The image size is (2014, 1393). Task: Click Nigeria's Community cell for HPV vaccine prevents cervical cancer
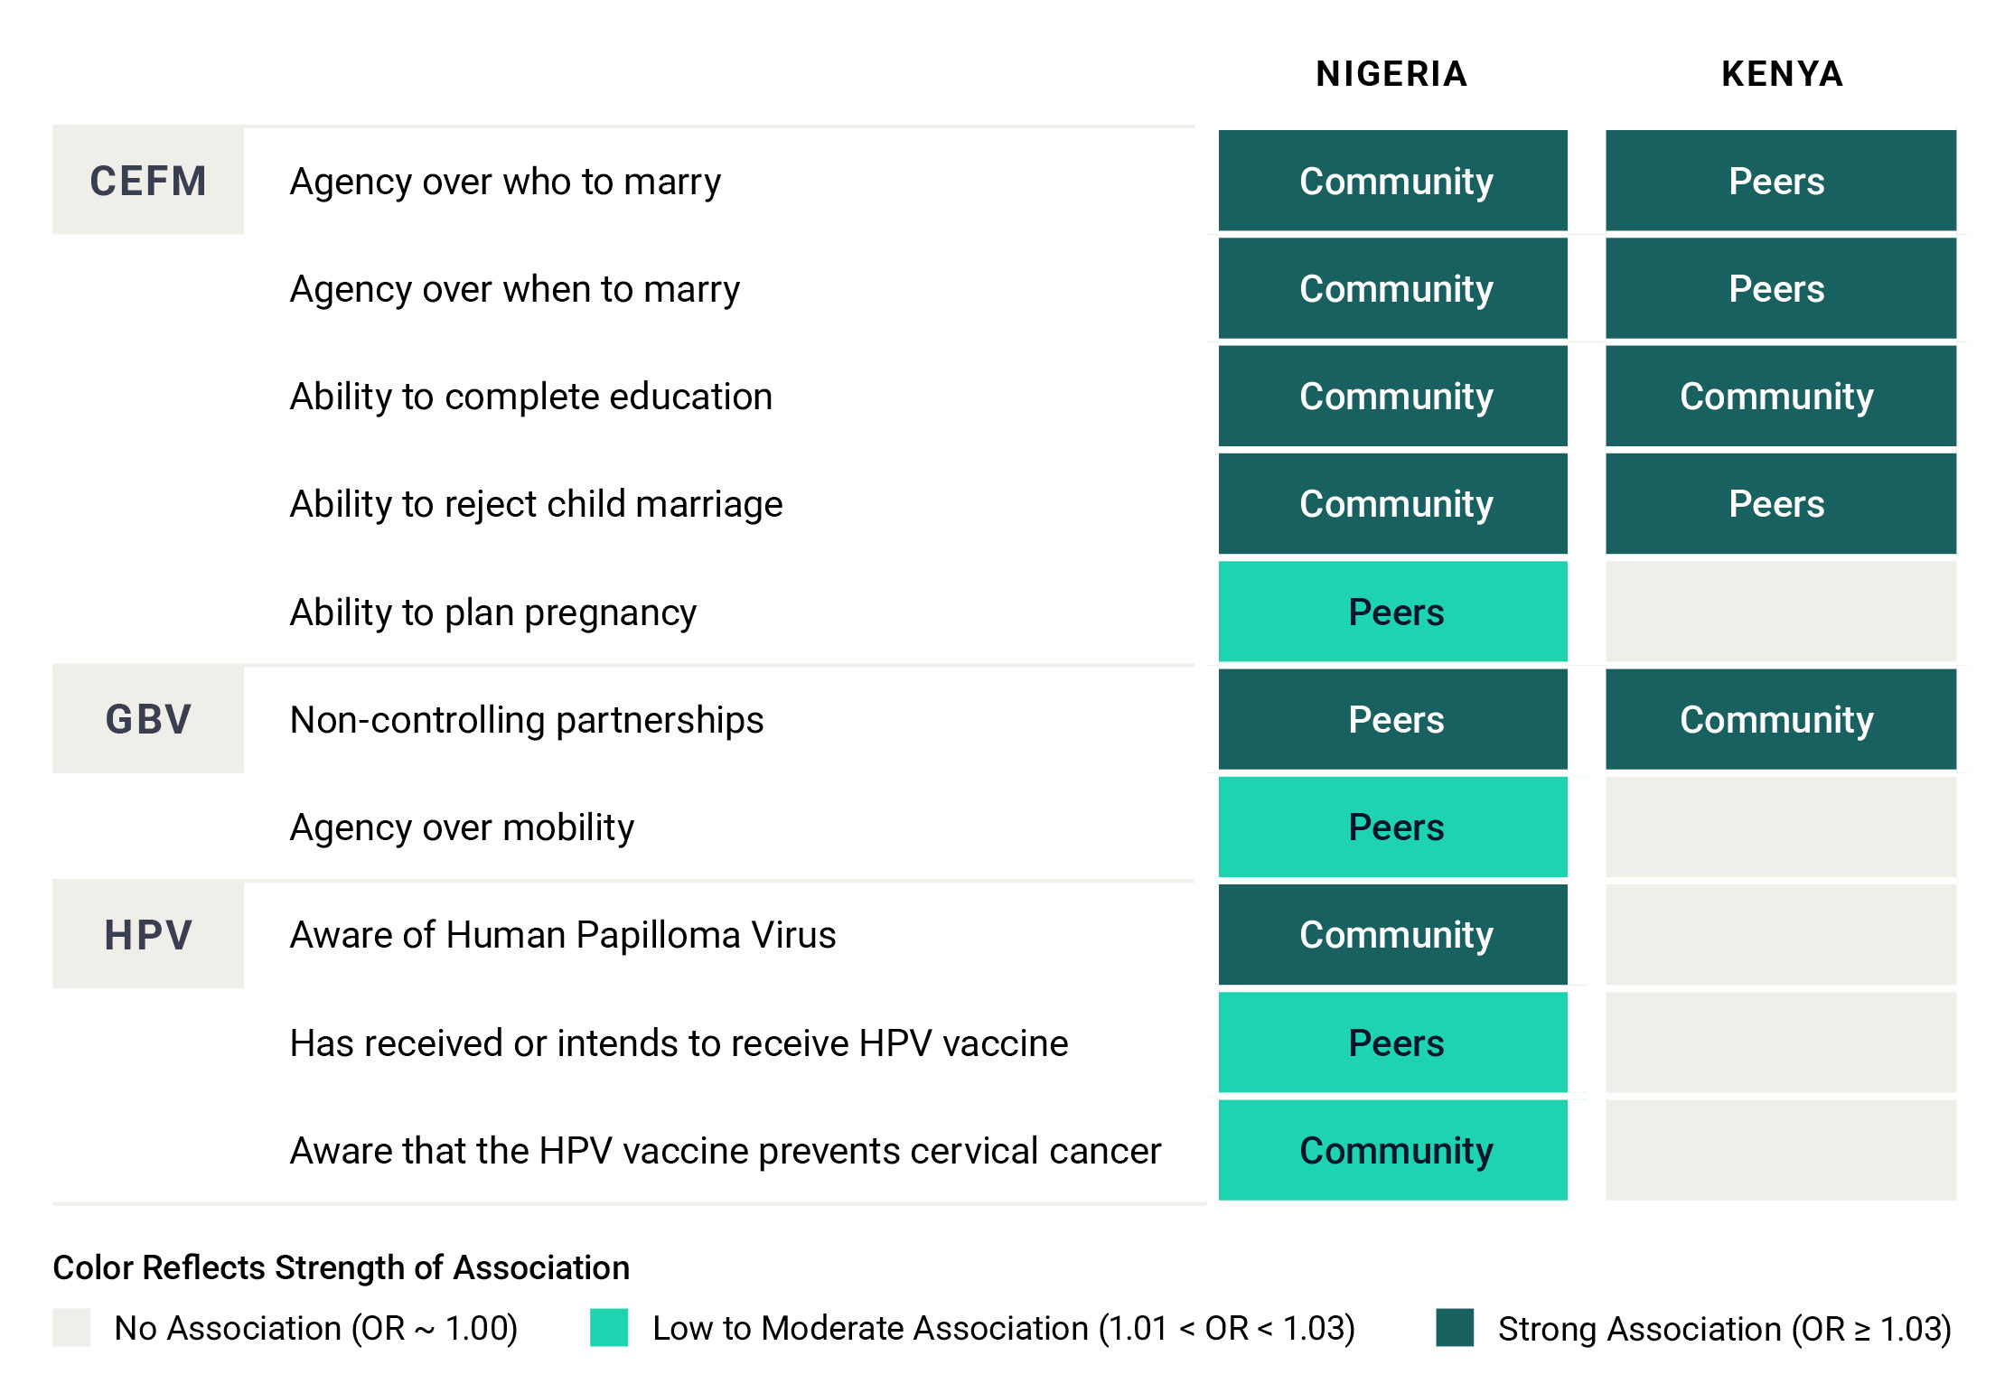1392,1150
